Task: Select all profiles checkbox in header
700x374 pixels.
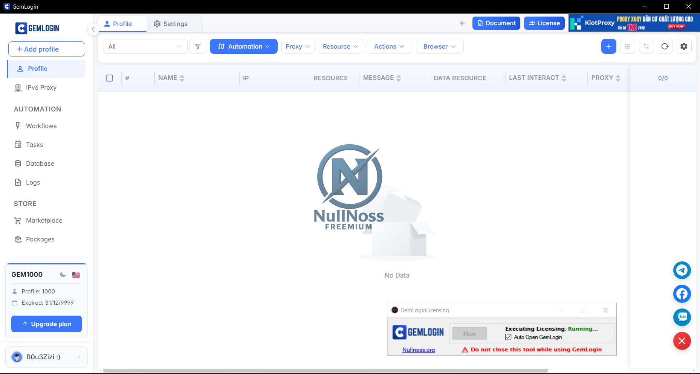Action: [110, 78]
